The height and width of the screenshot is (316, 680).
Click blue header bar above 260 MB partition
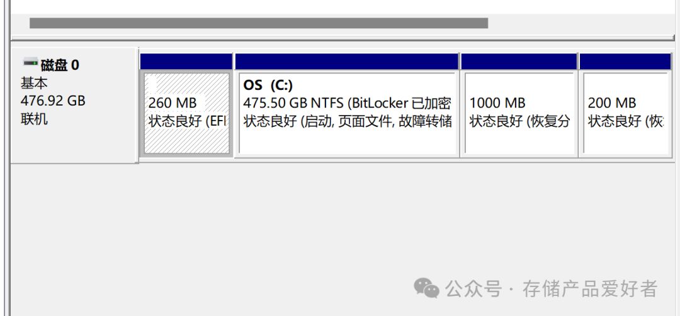pos(186,62)
